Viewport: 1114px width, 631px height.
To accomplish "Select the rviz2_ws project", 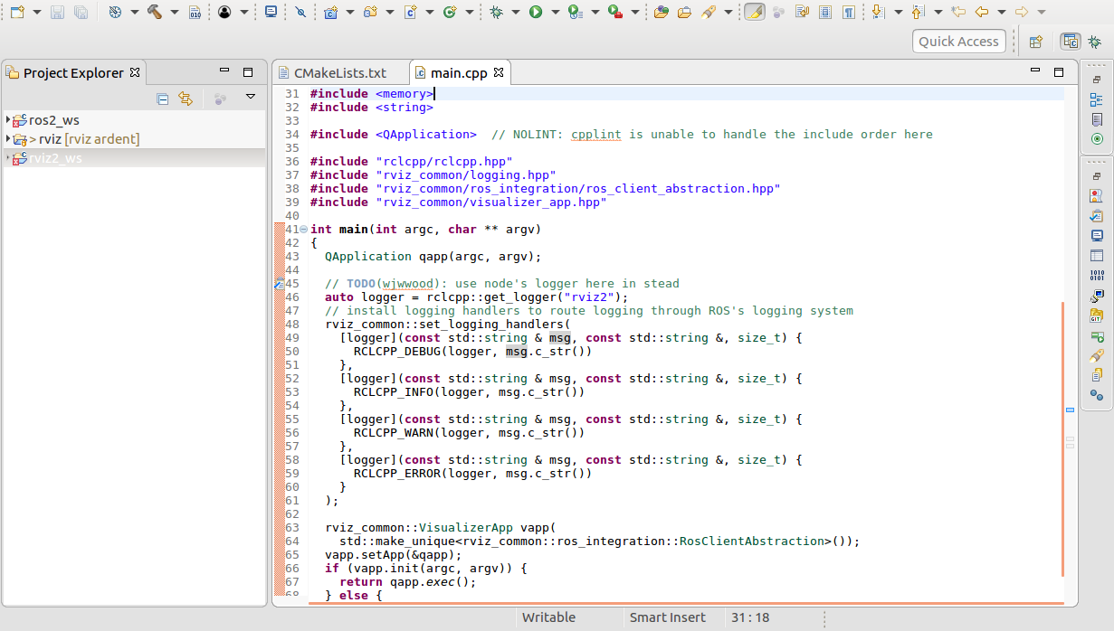I will [x=54, y=158].
